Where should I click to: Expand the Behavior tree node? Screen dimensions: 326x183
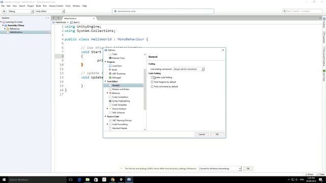(107, 93)
